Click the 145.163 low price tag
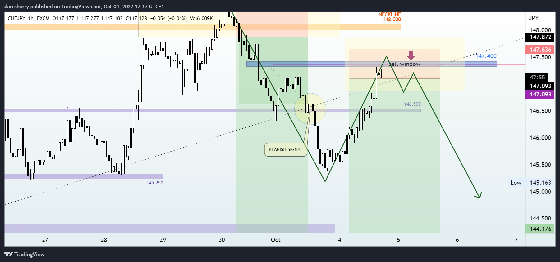 tap(540, 183)
